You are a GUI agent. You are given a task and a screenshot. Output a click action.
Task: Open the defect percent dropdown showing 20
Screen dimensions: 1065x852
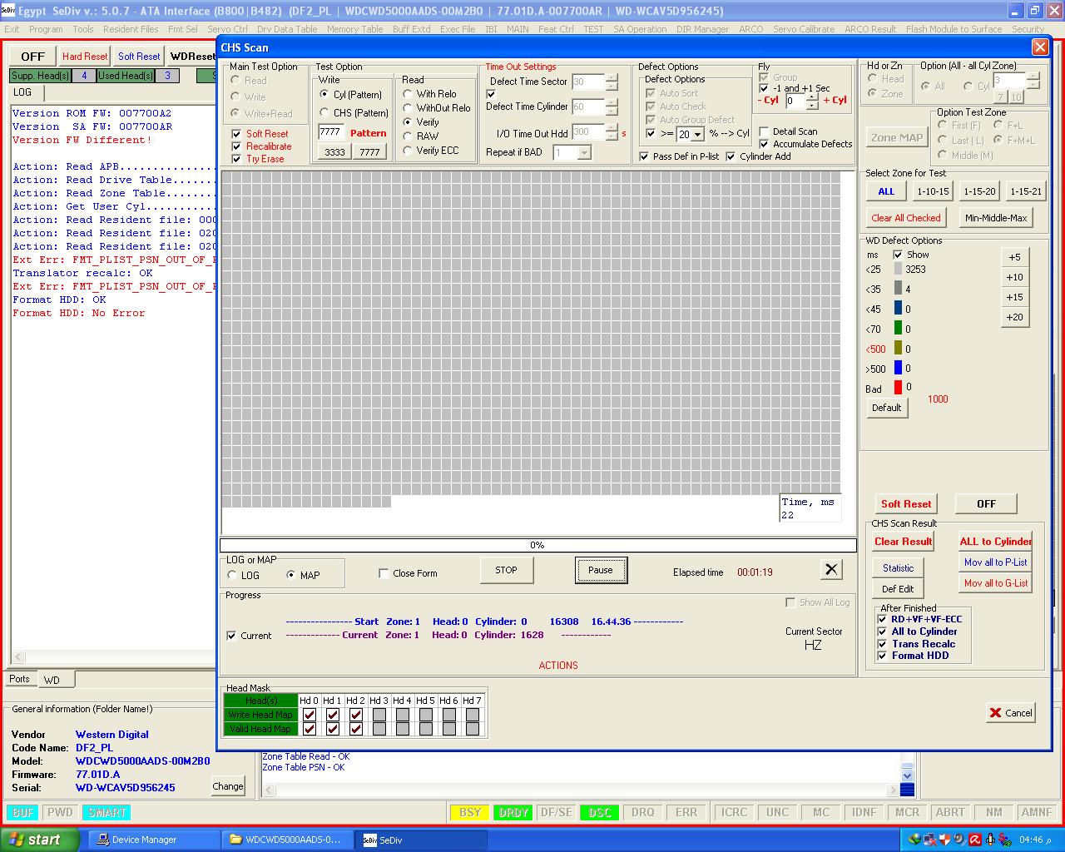[x=699, y=134]
